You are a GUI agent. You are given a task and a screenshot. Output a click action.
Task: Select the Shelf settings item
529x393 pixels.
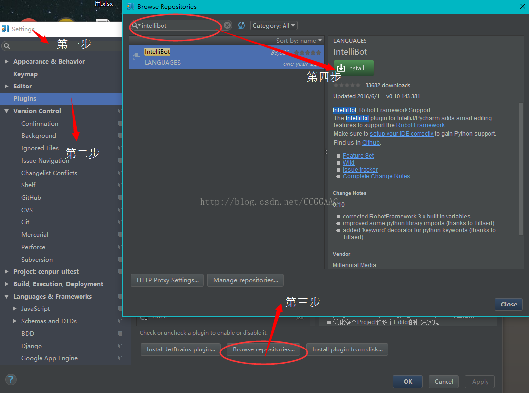[28, 185]
